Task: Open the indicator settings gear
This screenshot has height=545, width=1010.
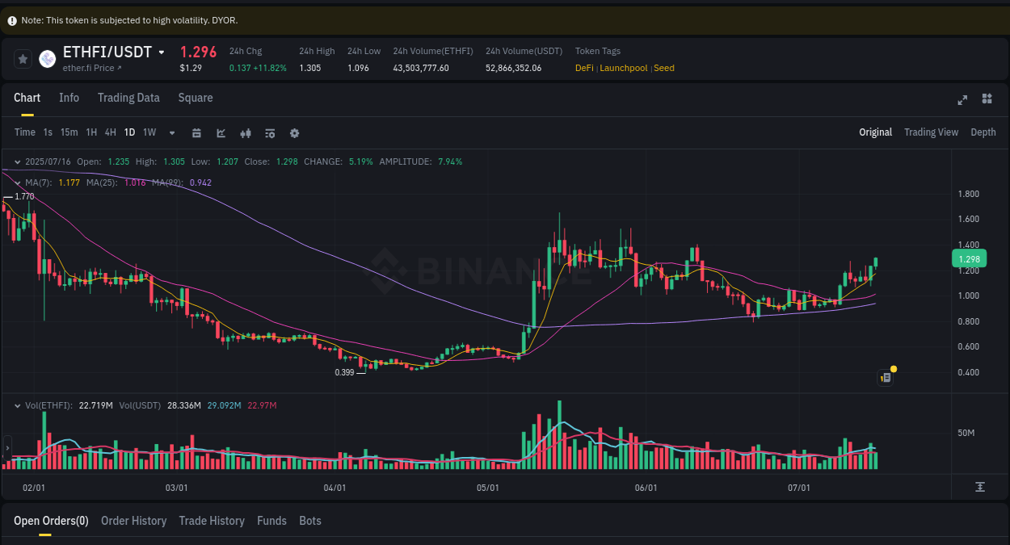Action: coord(294,132)
